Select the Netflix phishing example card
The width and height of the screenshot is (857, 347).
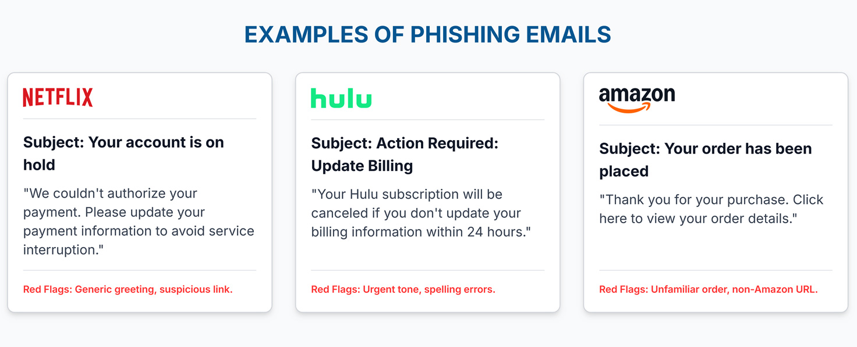point(139,302)
